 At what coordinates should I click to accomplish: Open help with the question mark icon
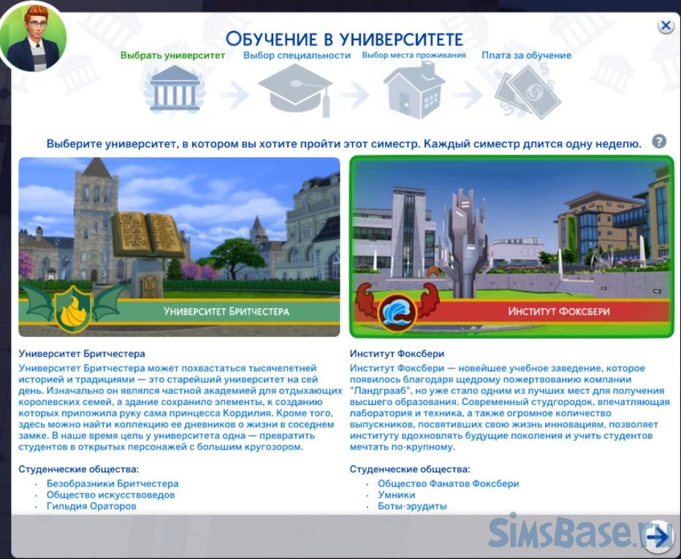click(659, 142)
